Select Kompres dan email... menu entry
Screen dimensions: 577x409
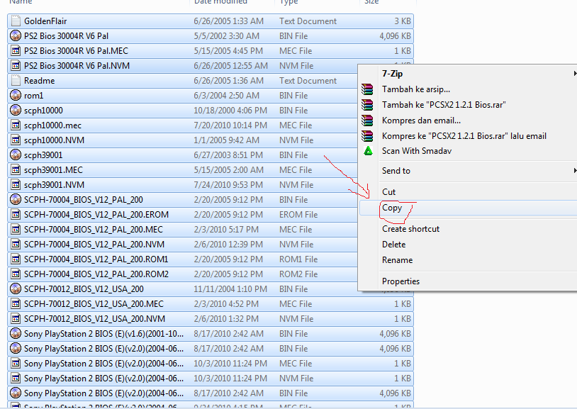(421, 121)
